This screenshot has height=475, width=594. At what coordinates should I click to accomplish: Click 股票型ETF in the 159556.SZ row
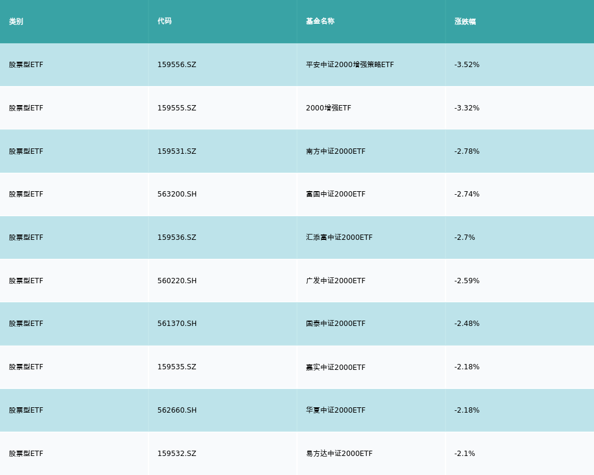[26, 65]
